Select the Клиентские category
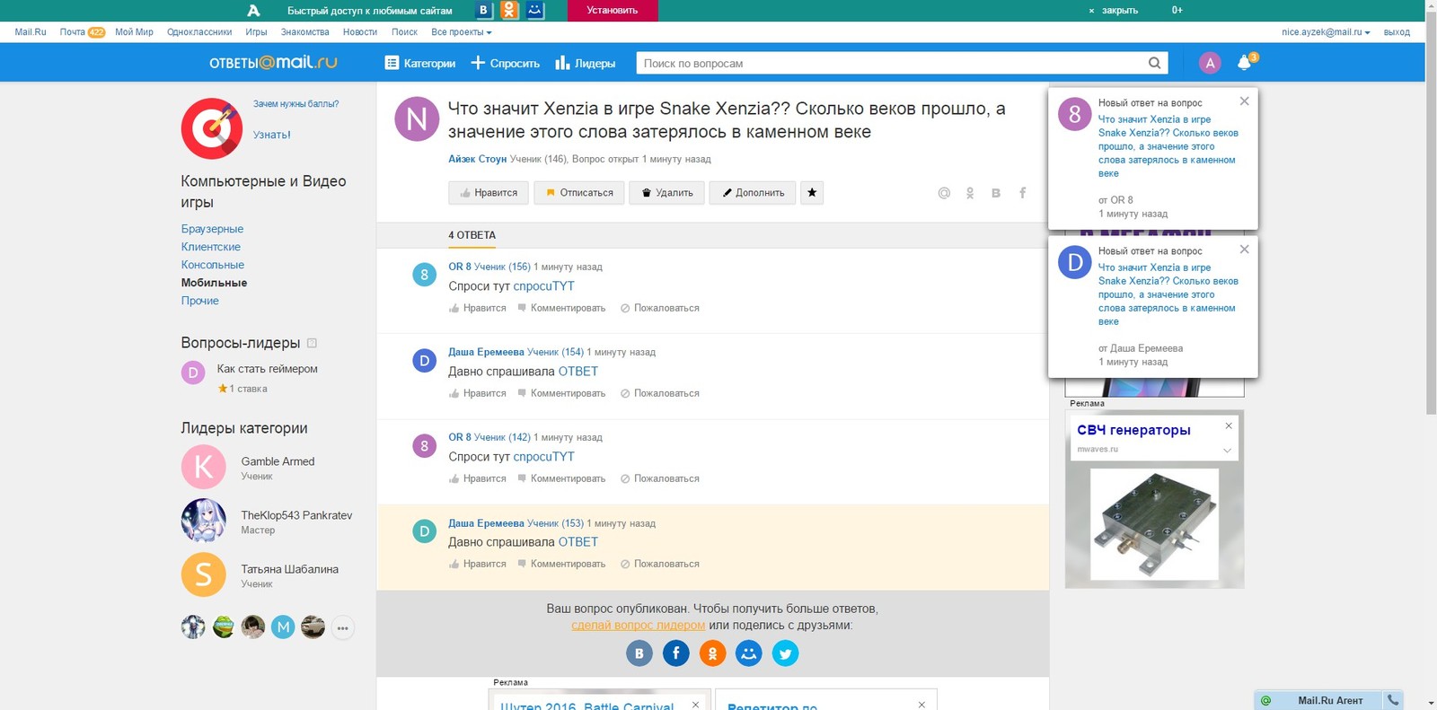 click(211, 247)
